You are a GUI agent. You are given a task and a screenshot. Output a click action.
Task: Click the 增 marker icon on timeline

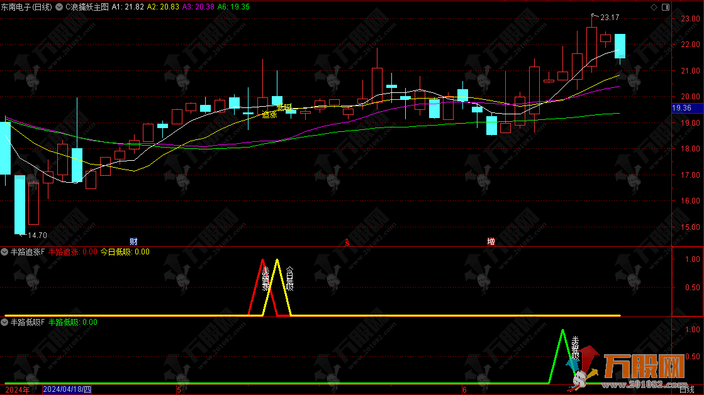491,242
